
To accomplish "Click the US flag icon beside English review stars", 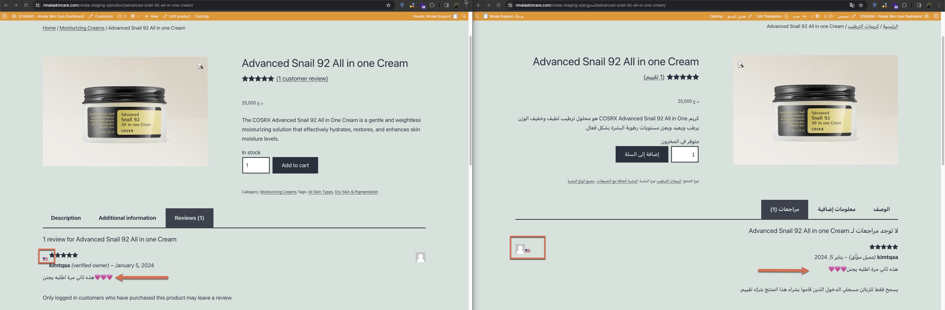I will click(45, 259).
